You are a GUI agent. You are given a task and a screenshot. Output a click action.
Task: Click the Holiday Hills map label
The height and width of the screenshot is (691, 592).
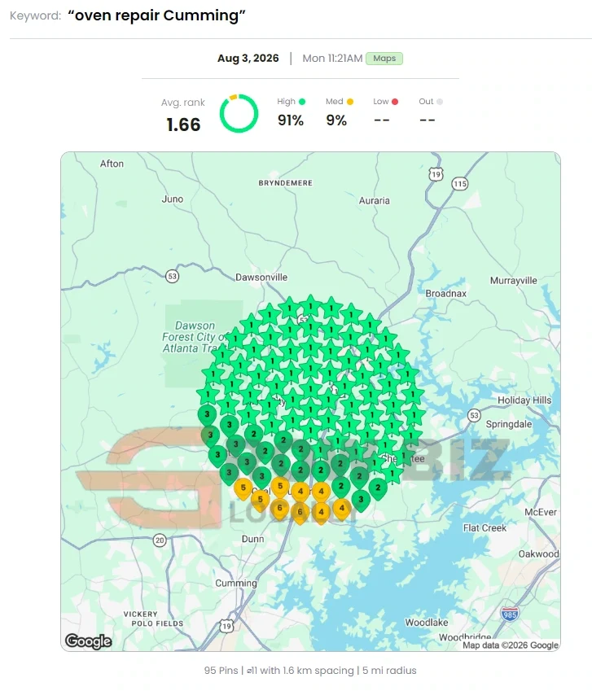point(524,400)
